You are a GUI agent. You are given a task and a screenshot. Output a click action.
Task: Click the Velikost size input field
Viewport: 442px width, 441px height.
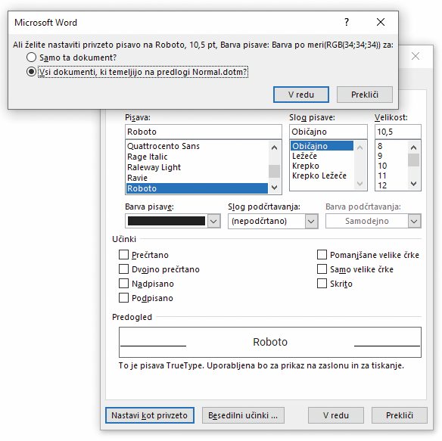point(398,132)
